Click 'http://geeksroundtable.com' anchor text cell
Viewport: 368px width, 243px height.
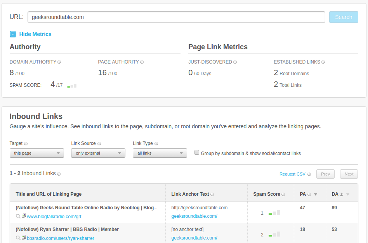pos(199,208)
